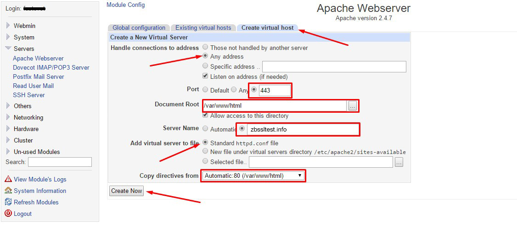
Task: Open the Module Config link
Action: coord(125,5)
